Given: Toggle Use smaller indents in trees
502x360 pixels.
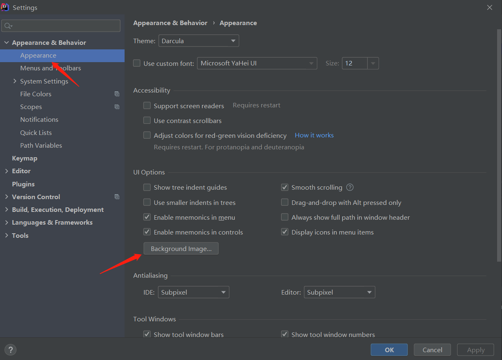Looking at the screenshot, I should pyautogui.click(x=147, y=202).
